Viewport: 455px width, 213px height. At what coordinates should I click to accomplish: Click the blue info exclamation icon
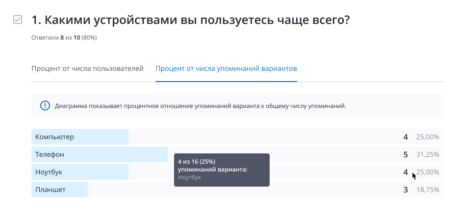[x=45, y=106]
